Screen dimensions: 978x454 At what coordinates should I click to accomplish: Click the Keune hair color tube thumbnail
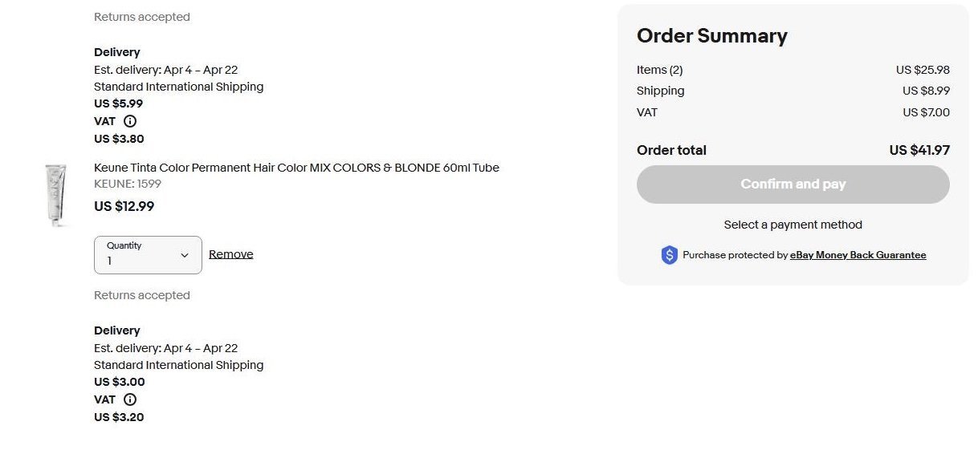(56, 195)
